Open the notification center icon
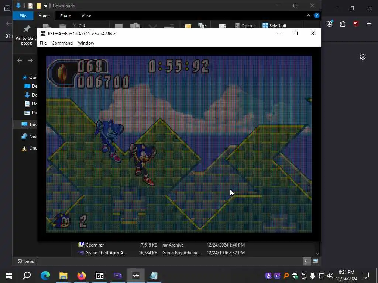This screenshot has width=378, height=283. 366,275
